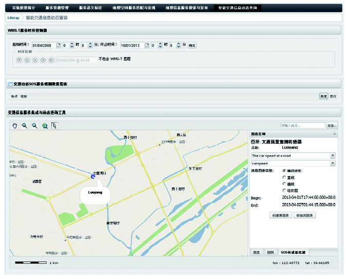348x279 pixels.
Task: Click the 添加到图表 button
Action: tap(305, 215)
